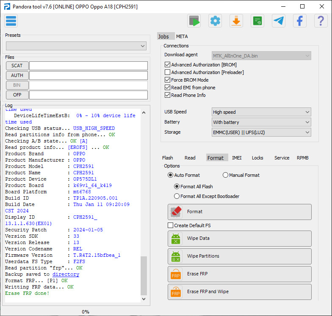Open the green backup history icon
Viewport: 332px width, 316px height.
[x=257, y=21]
